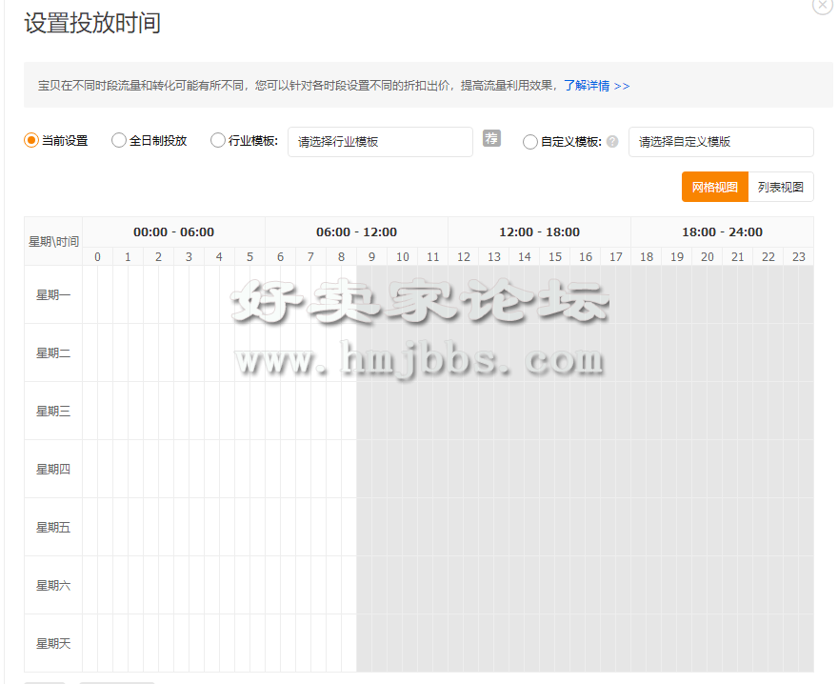
Task: Click the hour 23 column header
Action: coord(798,257)
